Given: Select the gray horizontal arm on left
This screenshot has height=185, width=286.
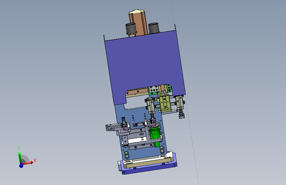Looking at the screenshot, I should click(113, 127).
